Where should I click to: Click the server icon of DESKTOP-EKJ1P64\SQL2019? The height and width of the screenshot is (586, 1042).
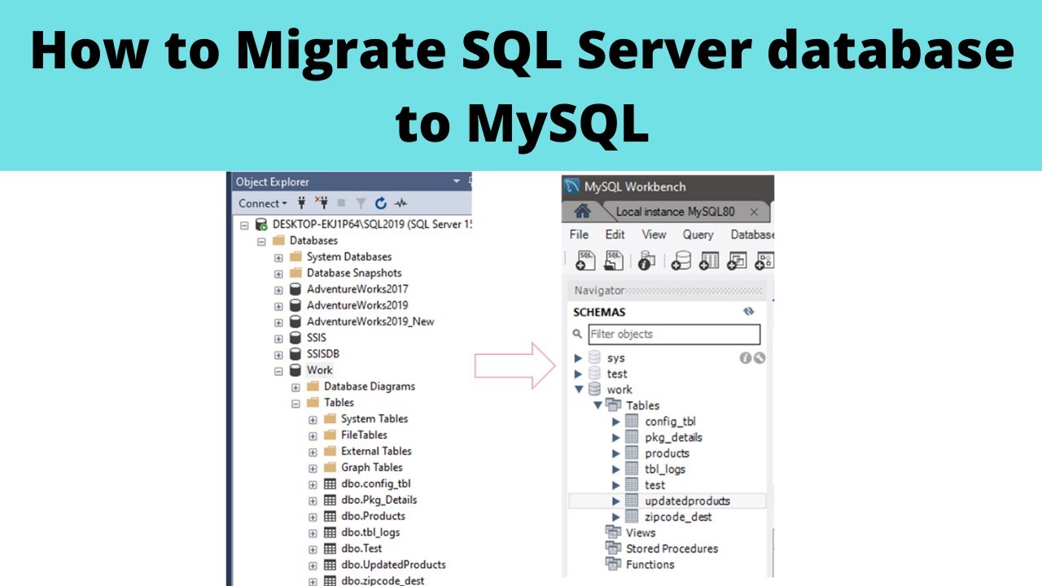[261, 224]
